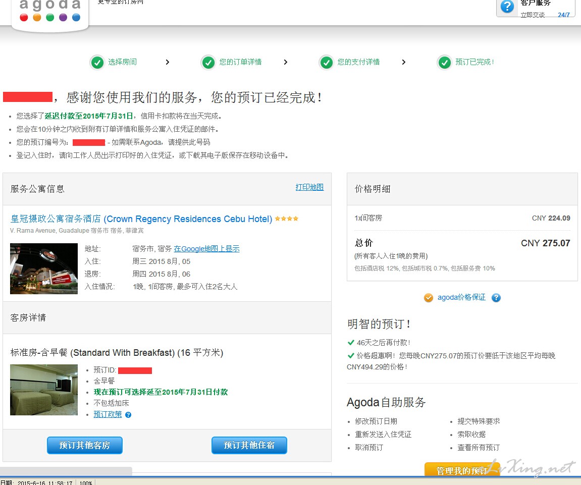Click 现在预订可选择延至2015年7月31日付款 text
The image size is (581, 485).
pyautogui.click(x=161, y=392)
